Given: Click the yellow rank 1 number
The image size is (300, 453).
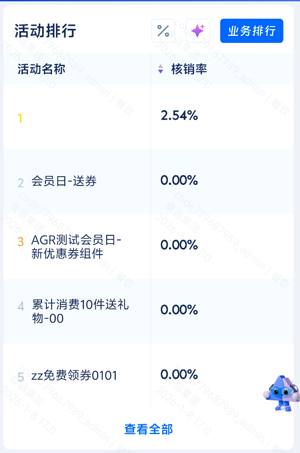Looking at the screenshot, I should 20,118.
